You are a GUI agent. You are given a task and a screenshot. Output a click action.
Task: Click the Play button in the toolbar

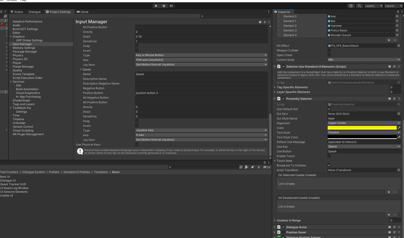click(156, 6)
